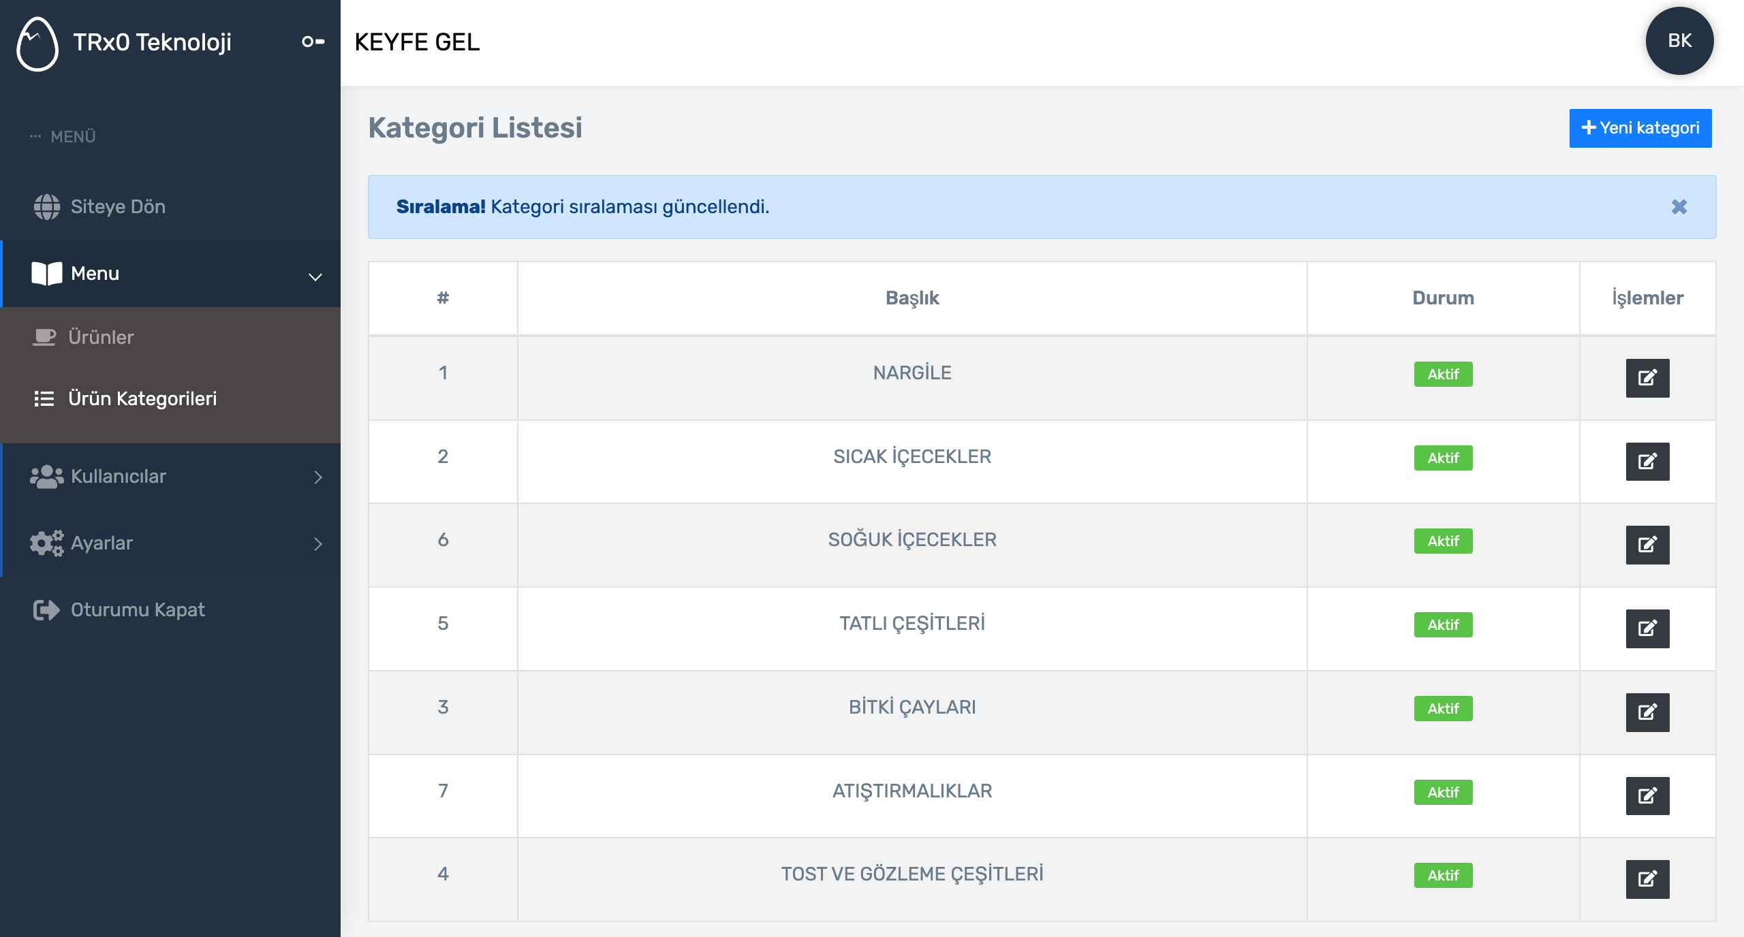The height and width of the screenshot is (937, 1744).
Task: Edit the TOST VE GÖZLEME ÇEŞİTLERİ category
Action: tap(1647, 879)
